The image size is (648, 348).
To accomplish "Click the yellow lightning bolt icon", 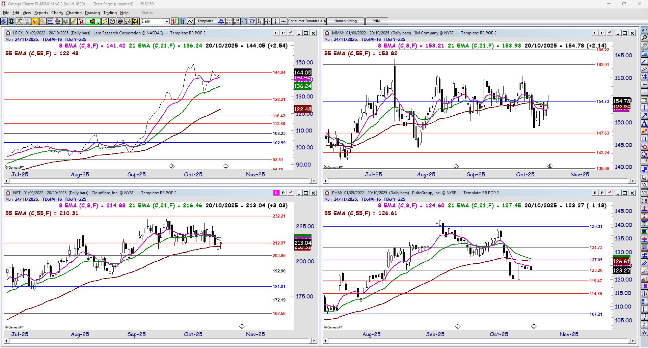I will [105, 21].
